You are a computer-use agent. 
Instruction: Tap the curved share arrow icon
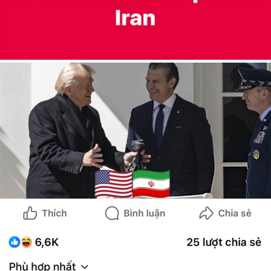pos(206,213)
